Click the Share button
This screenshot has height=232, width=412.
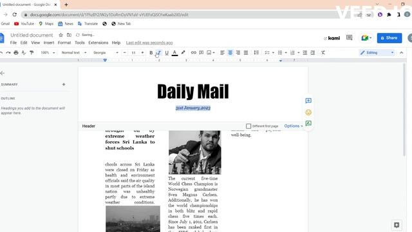(389, 38)
